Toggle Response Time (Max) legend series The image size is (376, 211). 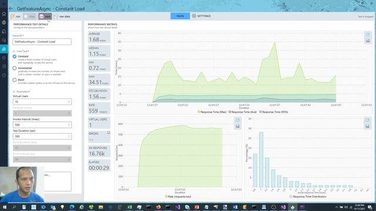[x=212, y=112]
